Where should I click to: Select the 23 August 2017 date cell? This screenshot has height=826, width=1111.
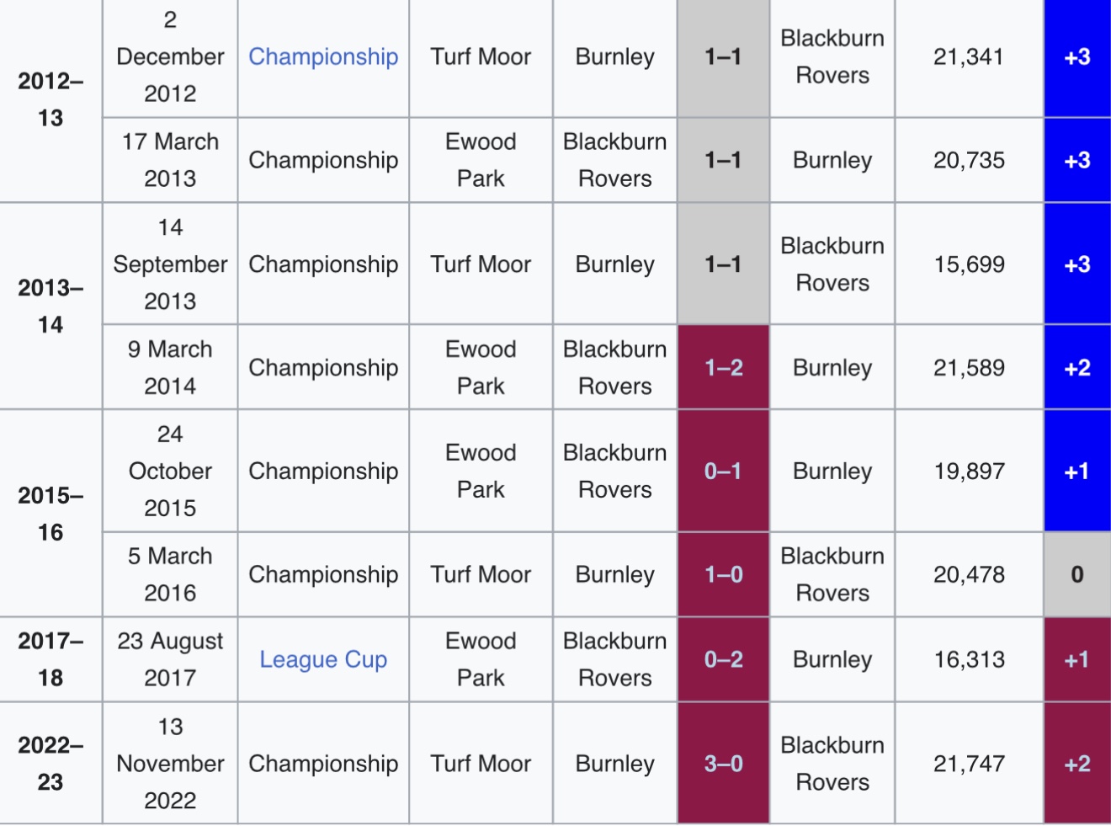tap(170, 659)
